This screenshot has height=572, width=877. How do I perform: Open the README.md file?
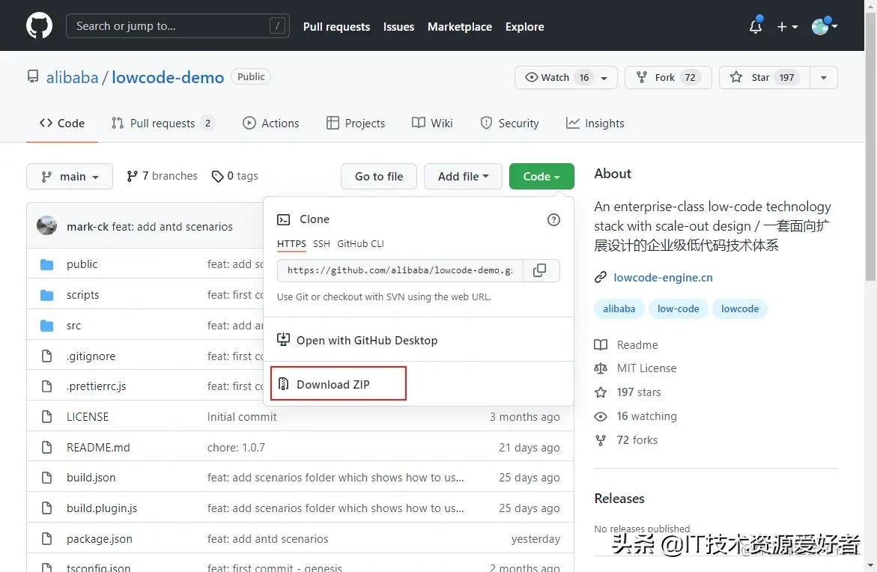coord(98,447)
